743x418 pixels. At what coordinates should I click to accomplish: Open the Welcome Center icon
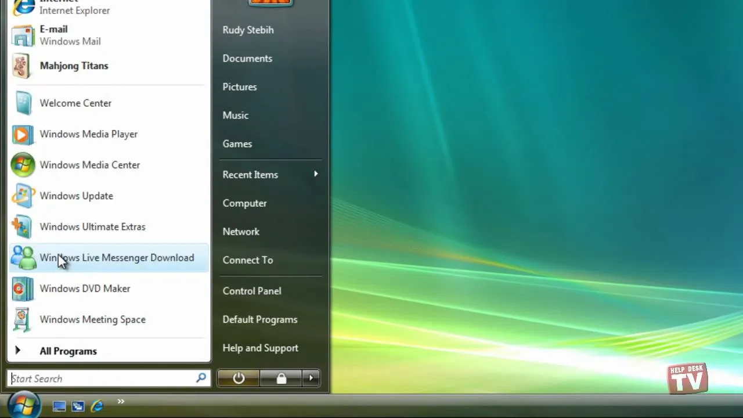coord(23,103)
